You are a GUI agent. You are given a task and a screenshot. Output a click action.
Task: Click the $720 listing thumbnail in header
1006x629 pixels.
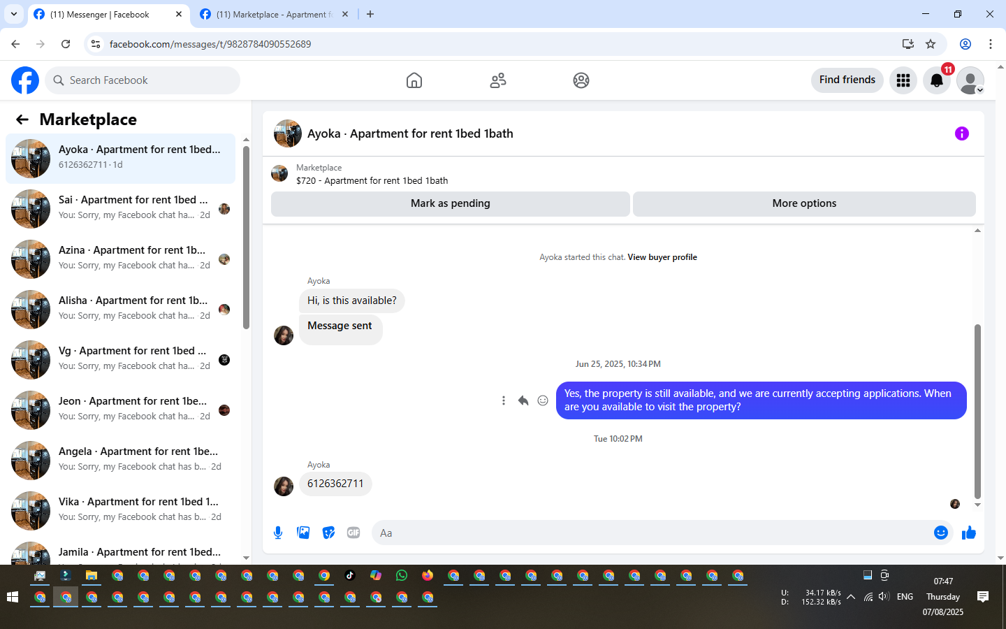279,173
